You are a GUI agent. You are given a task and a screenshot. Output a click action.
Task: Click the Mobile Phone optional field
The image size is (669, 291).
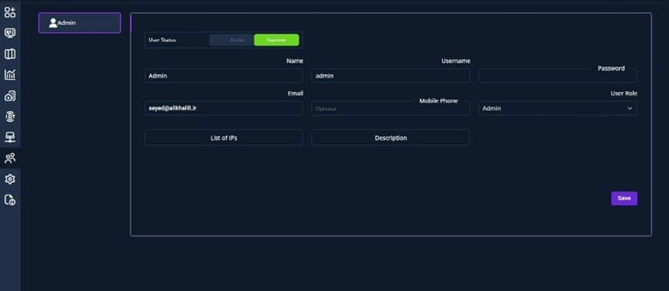(x=390, y=108)
